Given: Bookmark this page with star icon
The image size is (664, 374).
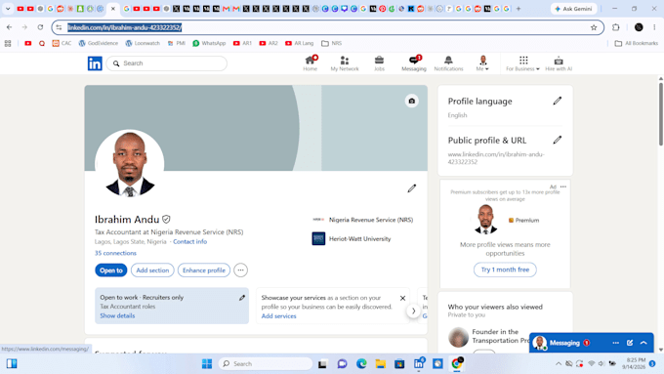Looking at the screenshot, I should point(594,27).
